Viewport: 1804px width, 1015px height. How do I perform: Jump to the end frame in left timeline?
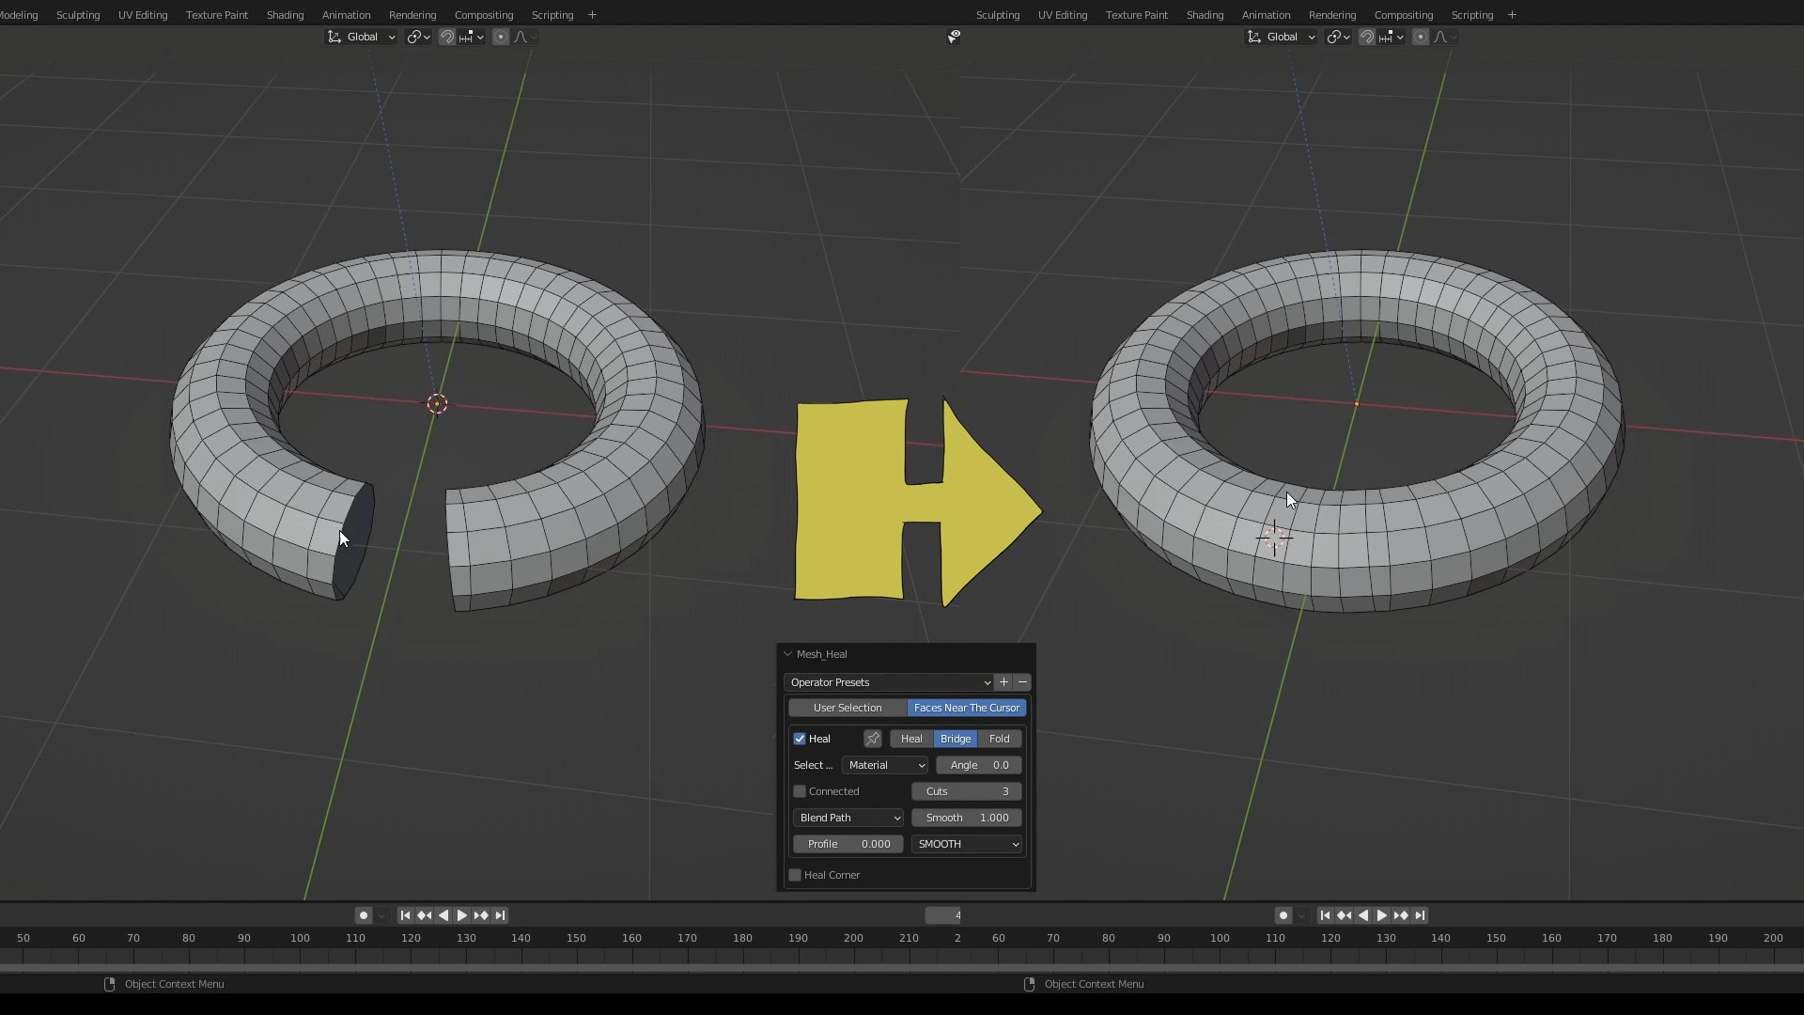pos(501,915)
